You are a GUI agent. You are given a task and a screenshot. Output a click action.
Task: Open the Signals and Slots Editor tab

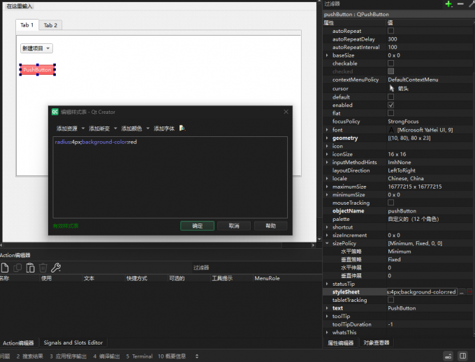(x=73, y=342)
